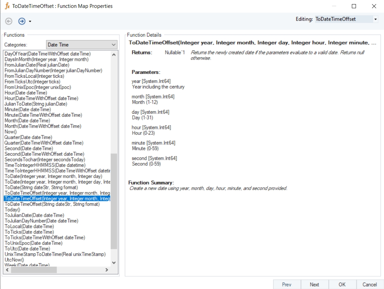Select FromUnixEpoc(Integer unixEpoc) function

(x=38, y=87)
